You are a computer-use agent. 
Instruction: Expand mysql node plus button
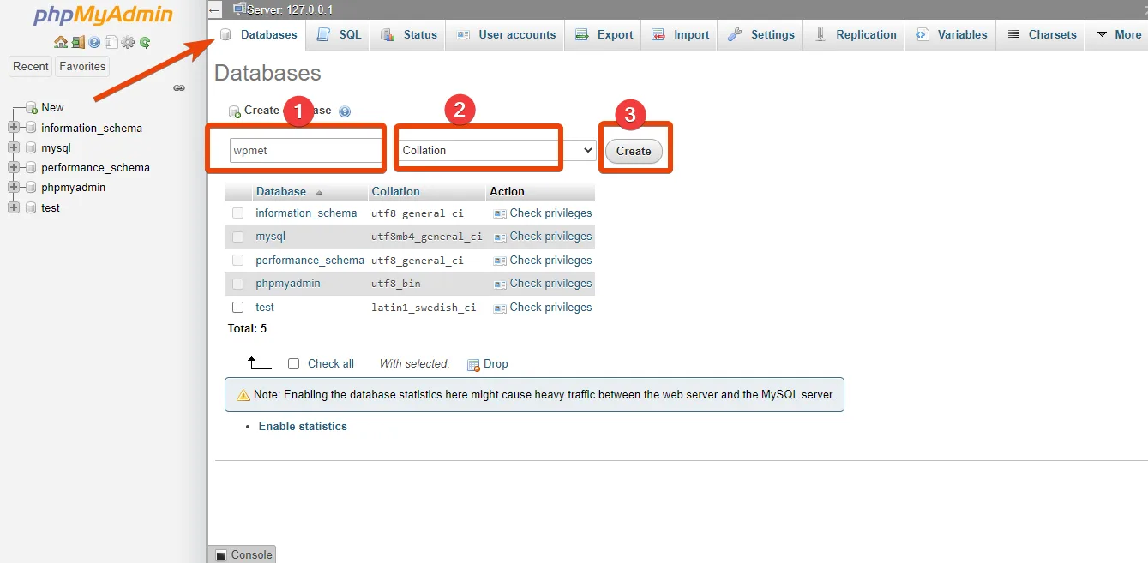[x=13, y=148]
